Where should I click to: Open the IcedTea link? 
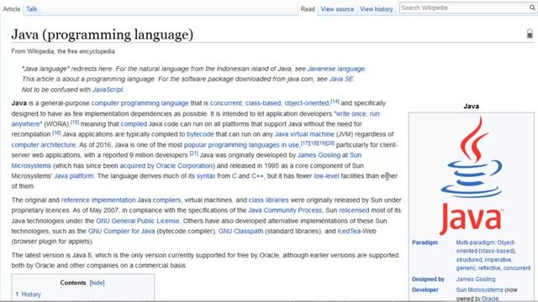point(349,232)
